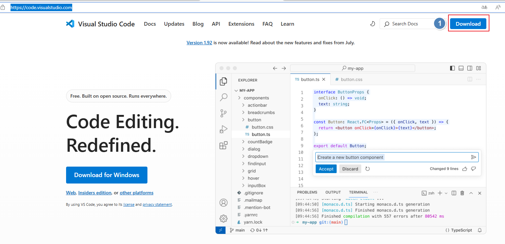Click the Download button in header
The image size is (505, 244).
coord(468,24)
